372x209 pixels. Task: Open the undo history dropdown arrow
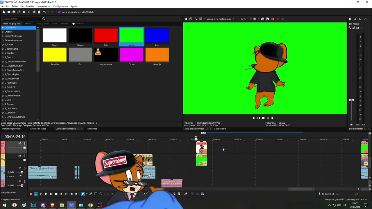coord(48,12)
